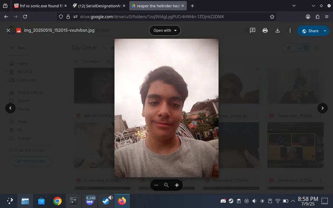The width and height of the screenshot is (333, 208).
Task: Select the Firefox taskbar icon
Action: tap(122, 201)
